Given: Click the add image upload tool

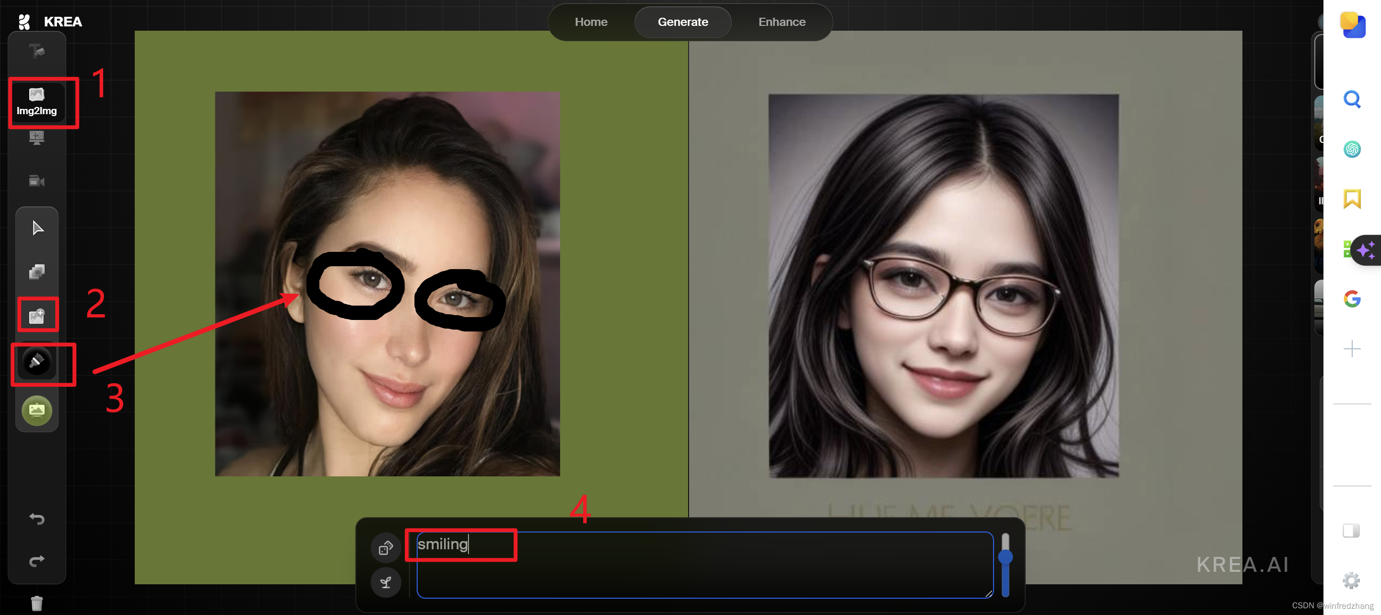Looking at the screenshot, I should click(36, 316).
